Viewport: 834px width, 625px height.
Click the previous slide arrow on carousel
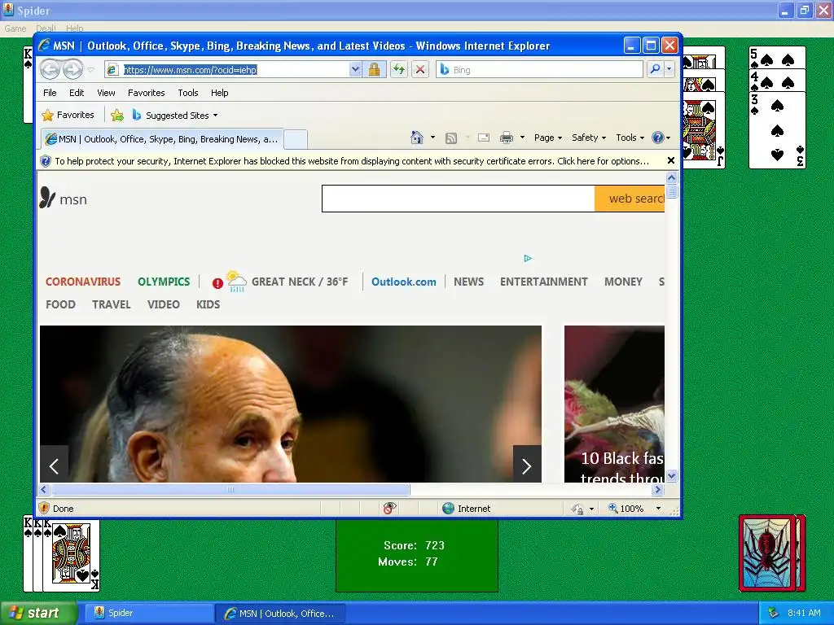[55, 466]
